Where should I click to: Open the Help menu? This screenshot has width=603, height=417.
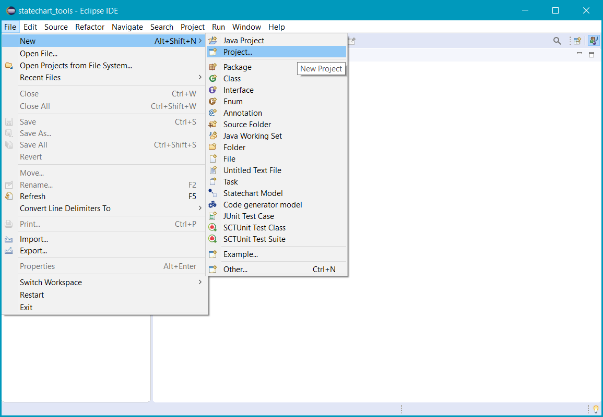[277, 27]
